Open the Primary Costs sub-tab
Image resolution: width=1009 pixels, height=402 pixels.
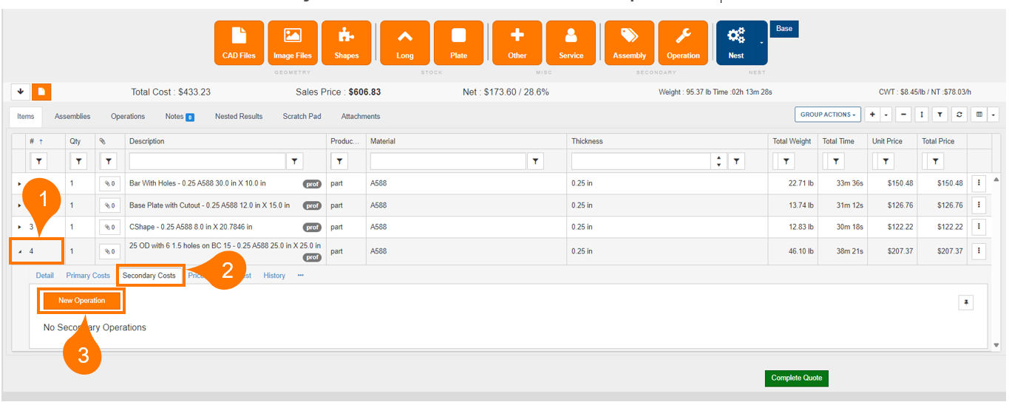(x=88, y=276)
